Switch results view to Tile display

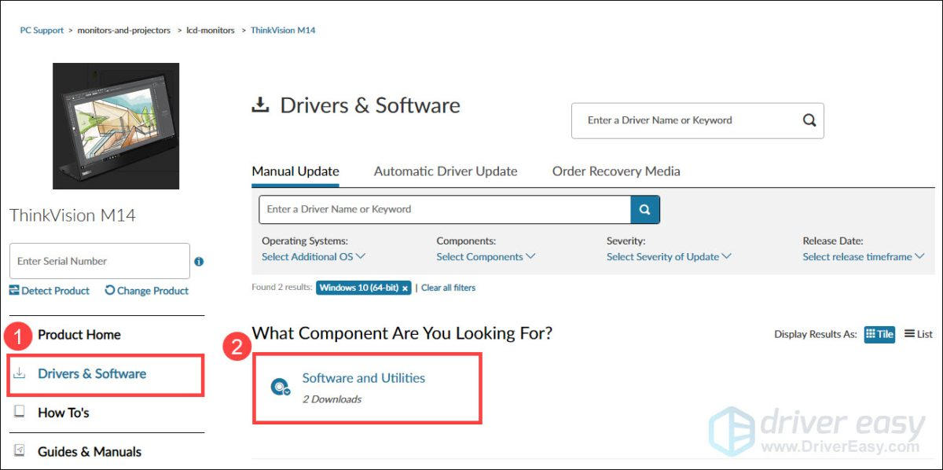879,334
